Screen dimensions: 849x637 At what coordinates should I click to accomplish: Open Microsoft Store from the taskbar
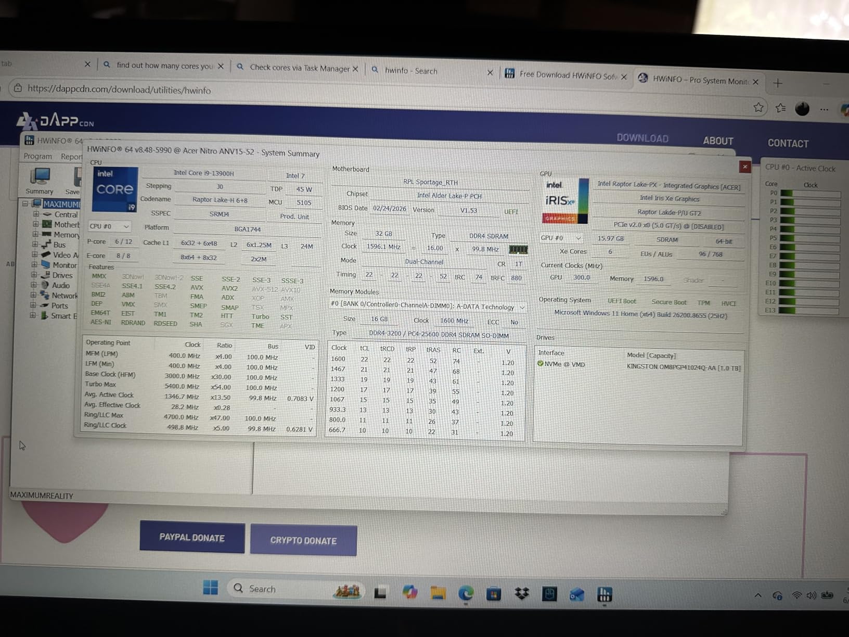(x=493, y=594)
